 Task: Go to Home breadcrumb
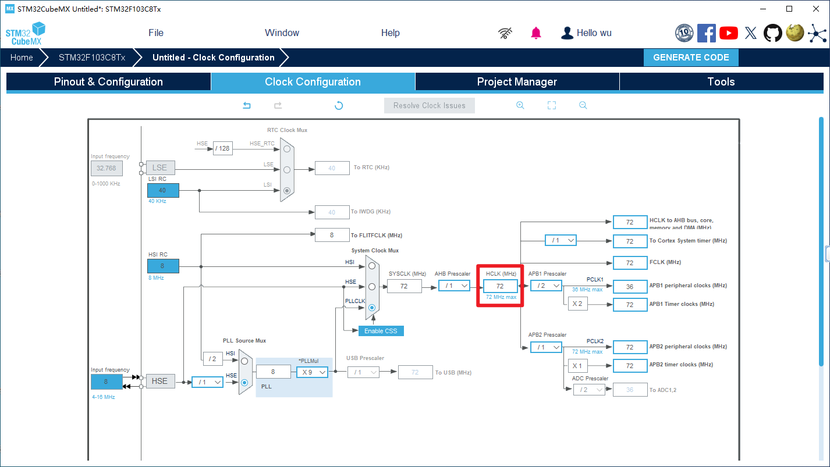tap(22, 58)
